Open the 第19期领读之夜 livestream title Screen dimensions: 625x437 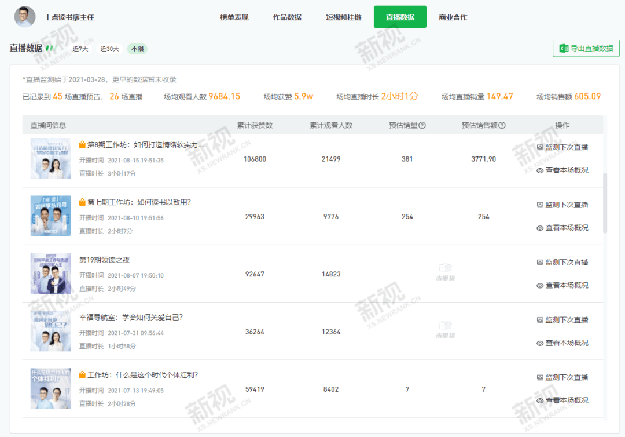coord(104,260)
